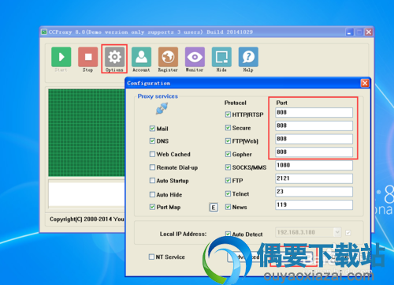
Task: Minimize the CCProxy main window
Action: tap(349, 32)
